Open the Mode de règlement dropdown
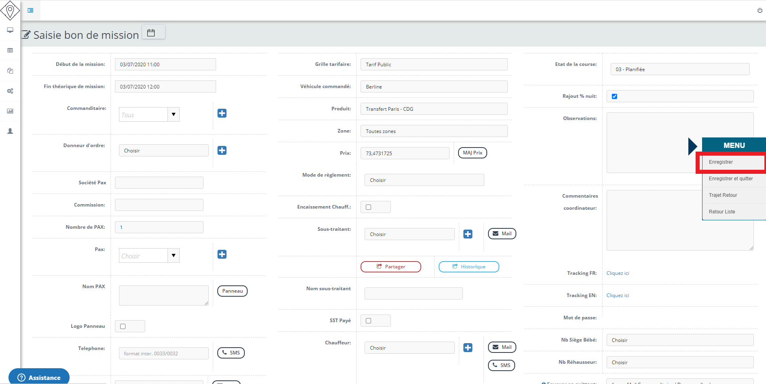The height and width of the screenshot is (384, 766). click(424, 180)
